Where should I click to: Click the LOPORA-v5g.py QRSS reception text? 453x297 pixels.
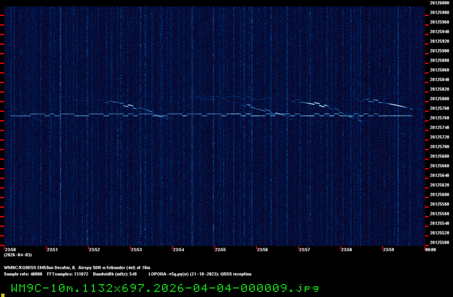200,273
